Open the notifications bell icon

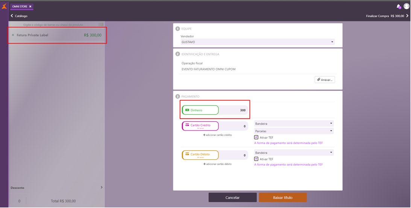(399, 6)
